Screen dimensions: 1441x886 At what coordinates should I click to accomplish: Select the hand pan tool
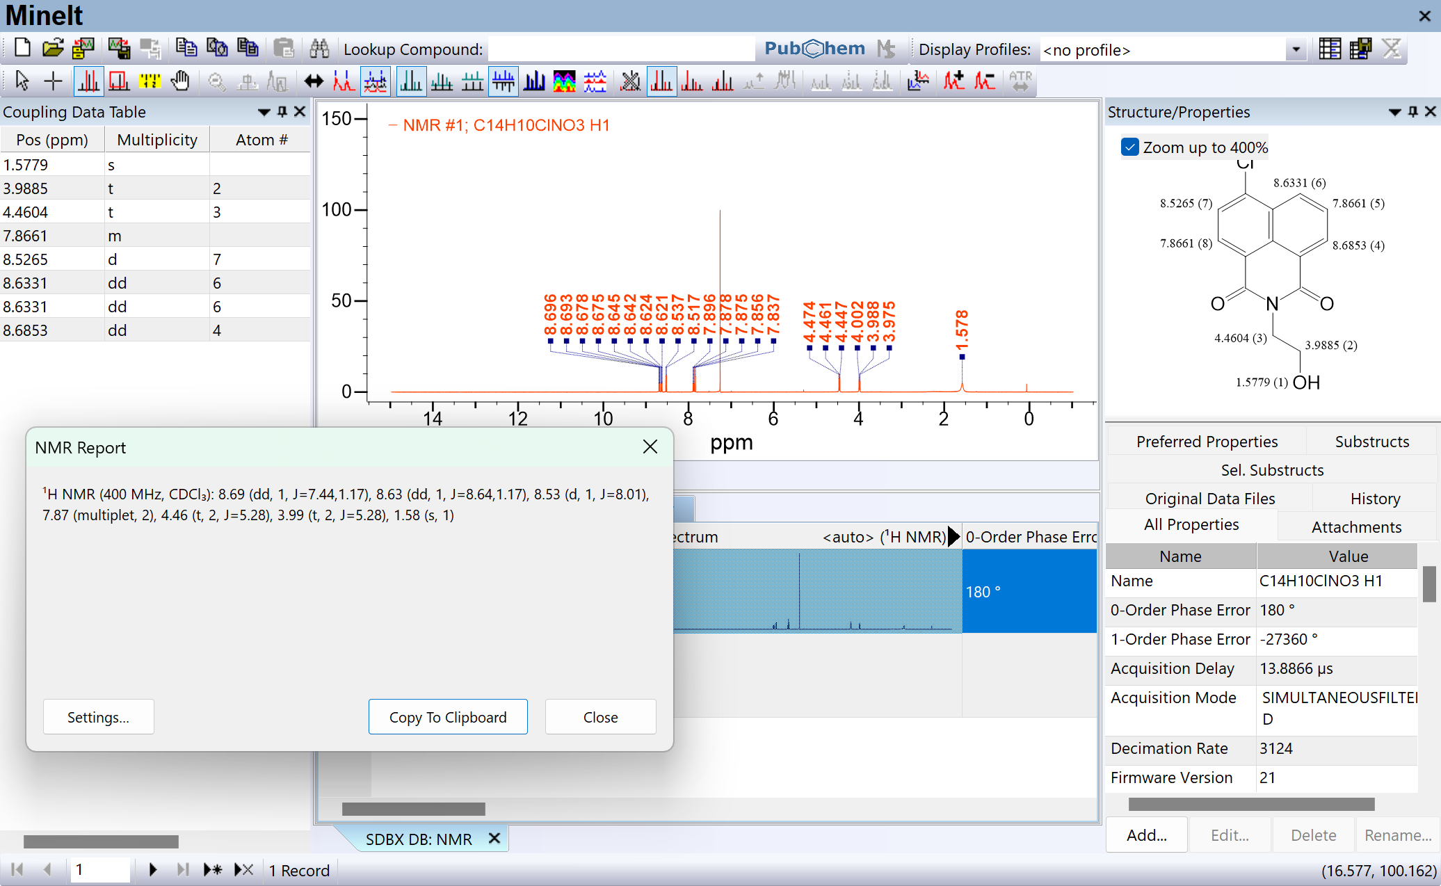(x=180, y=81)
